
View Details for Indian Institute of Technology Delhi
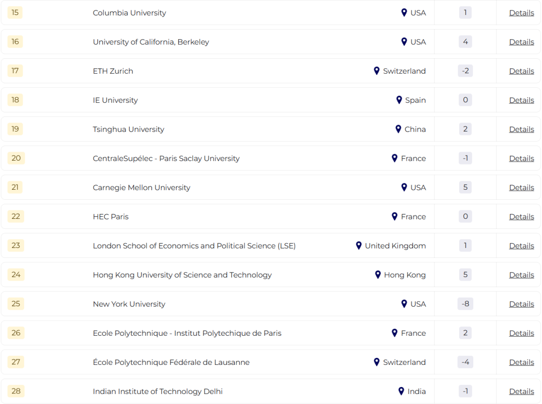click(521, 391)
